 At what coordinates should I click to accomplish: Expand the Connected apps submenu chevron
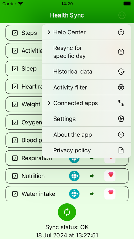tap(49, 103)
